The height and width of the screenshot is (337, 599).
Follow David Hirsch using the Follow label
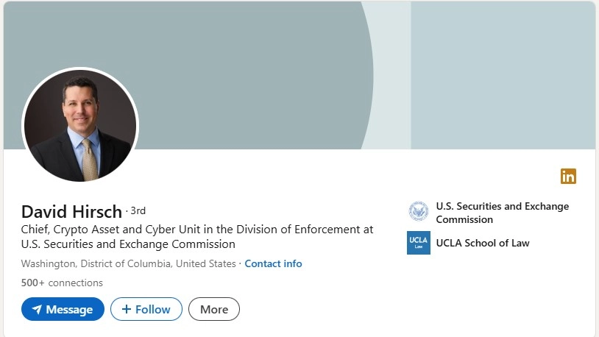tap(153, 309)
